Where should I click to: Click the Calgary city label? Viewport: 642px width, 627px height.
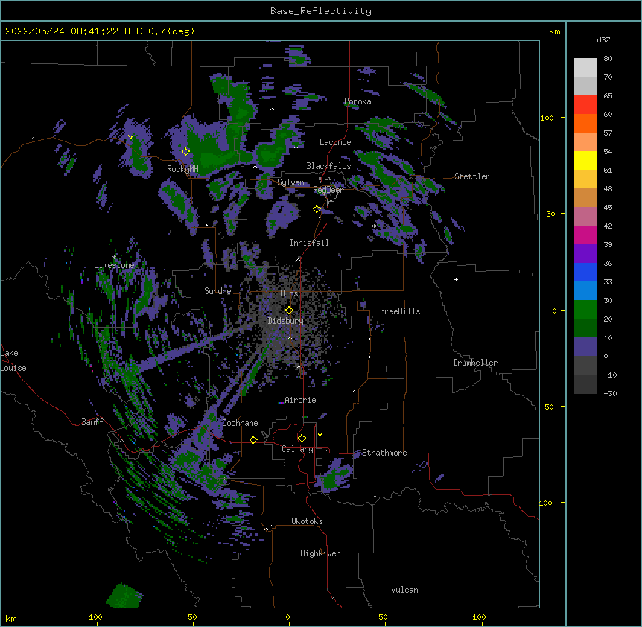(x=297, y=449)
